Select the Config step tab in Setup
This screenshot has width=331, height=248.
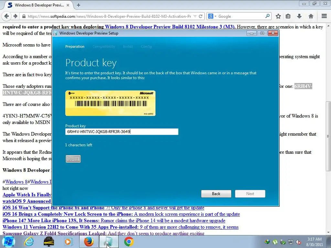pos(146,46)
